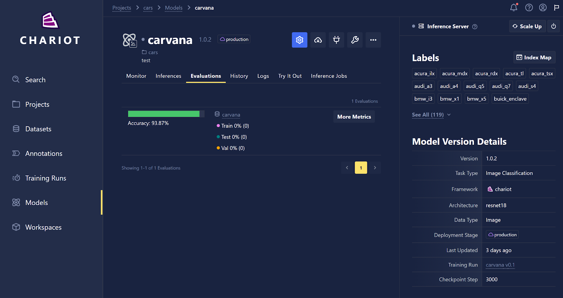Select the acura_tsx label

542,73
